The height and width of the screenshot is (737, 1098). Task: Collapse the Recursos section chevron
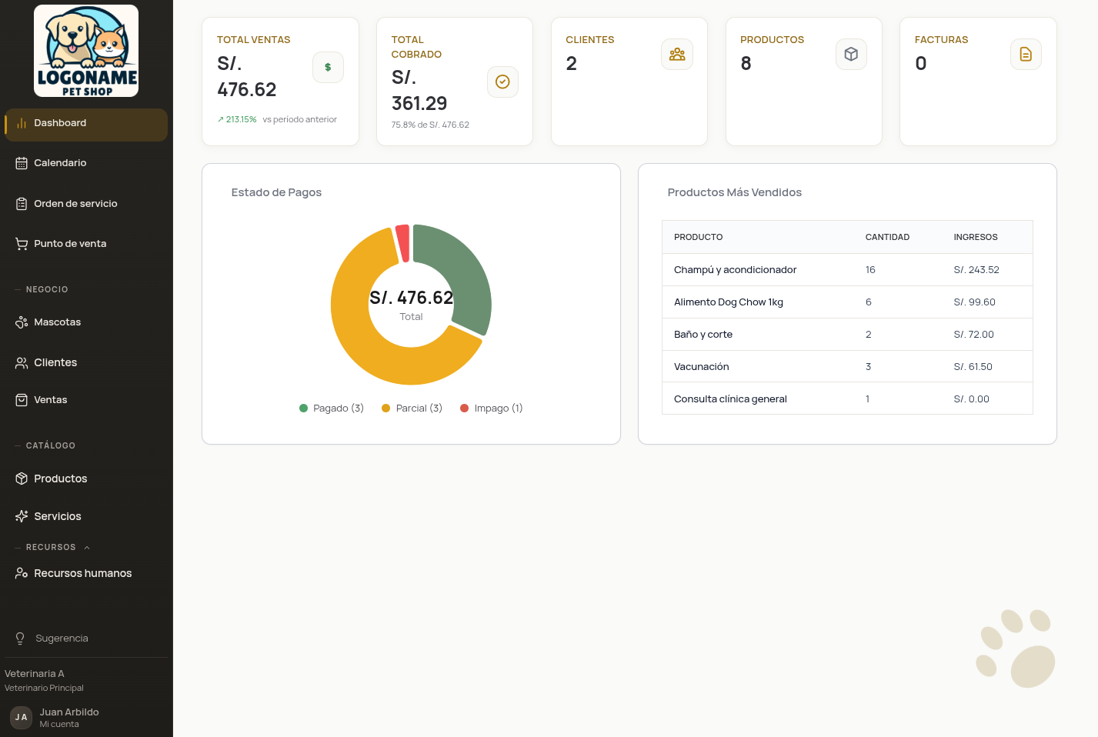point(87,548)
